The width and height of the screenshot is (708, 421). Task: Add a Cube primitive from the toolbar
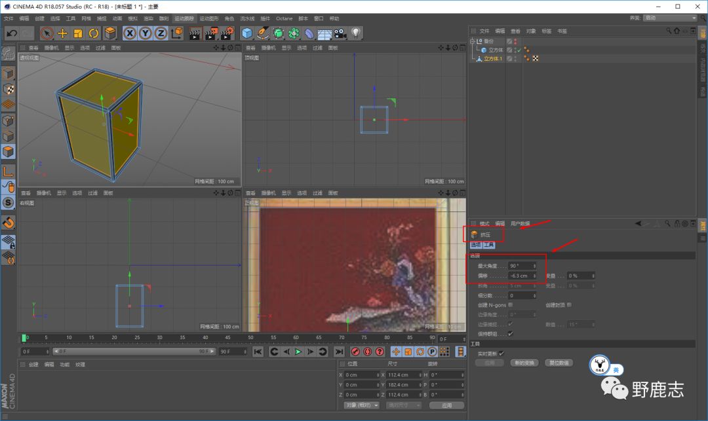(247, 33)
